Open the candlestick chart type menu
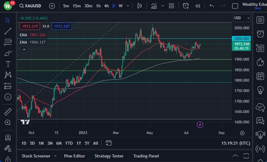The width and height of the screenshot is (267, 162). tap(140, 6)
